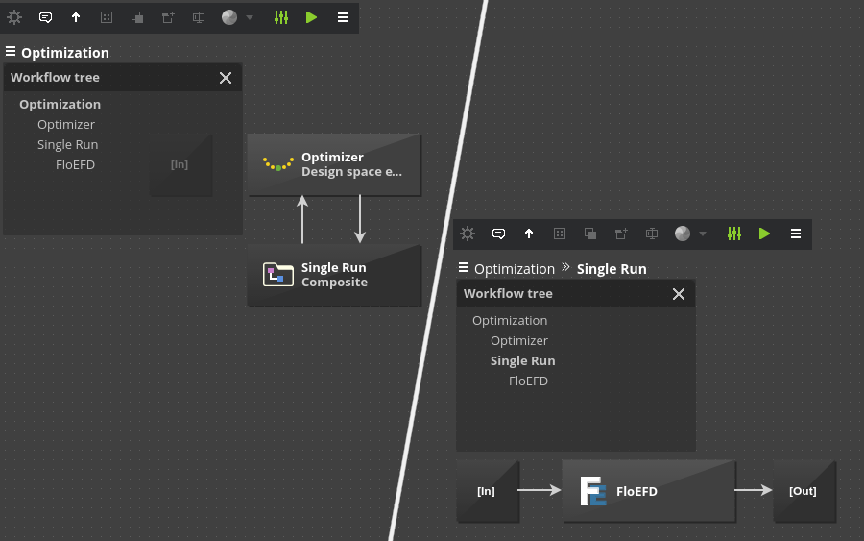Click the Optimization breadcrumb link

[515, 269]
